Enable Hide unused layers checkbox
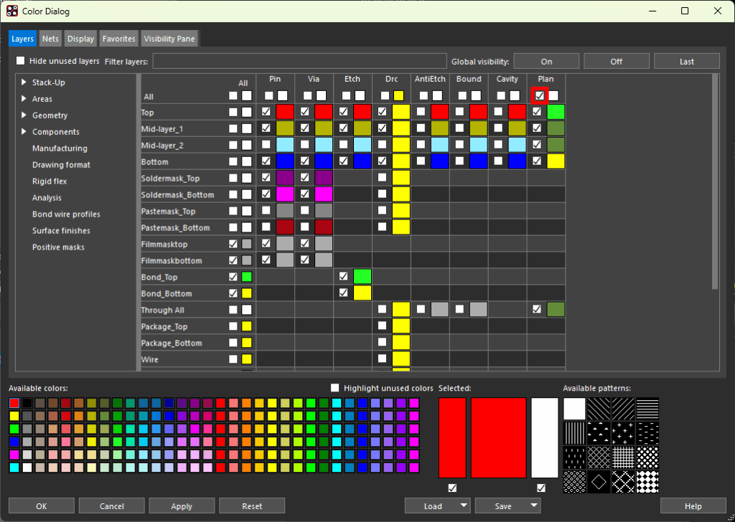The height and width of the screenshot is (522, 735). point(21,61)
